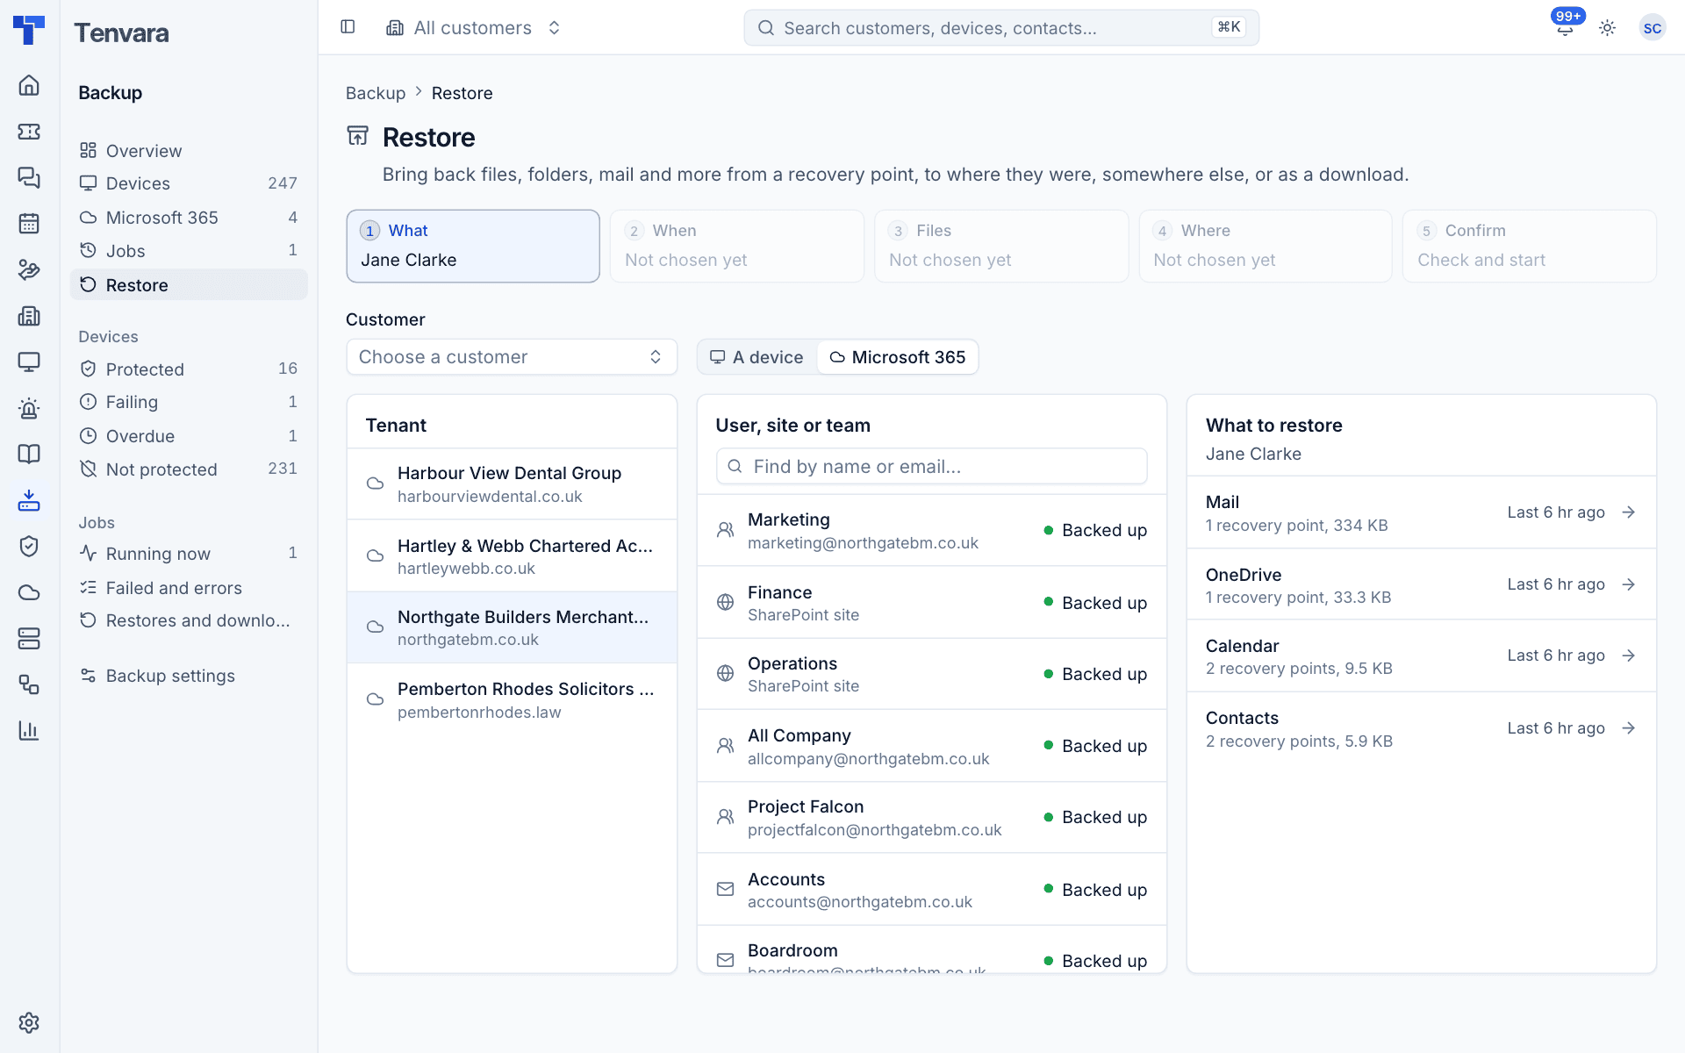Select Operations SharePoint site
This screenshot has height=1053, width=1685.
[x=931, y=674]
